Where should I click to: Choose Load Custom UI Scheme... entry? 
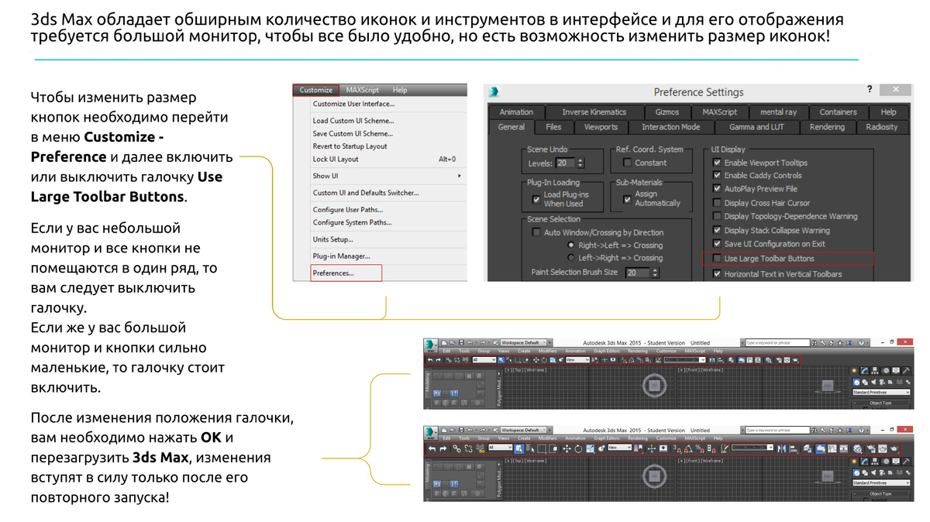point(353,121)
